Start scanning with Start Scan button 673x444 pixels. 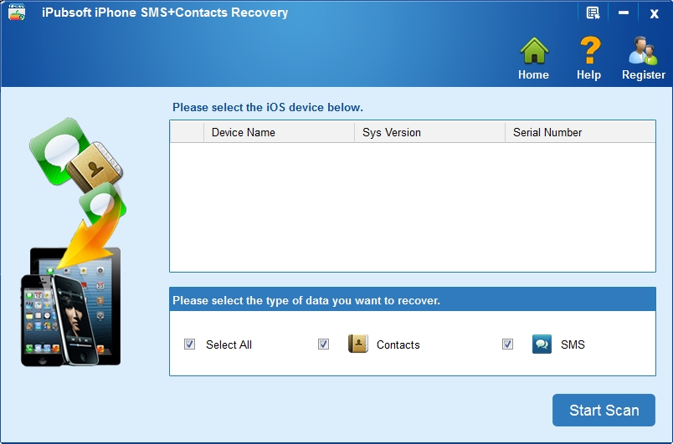pos(604,411)
